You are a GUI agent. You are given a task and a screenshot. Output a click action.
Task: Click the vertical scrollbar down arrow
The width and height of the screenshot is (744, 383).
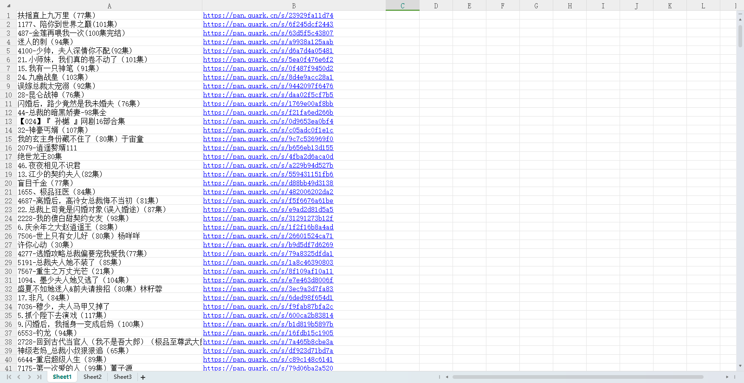[740, 366]
